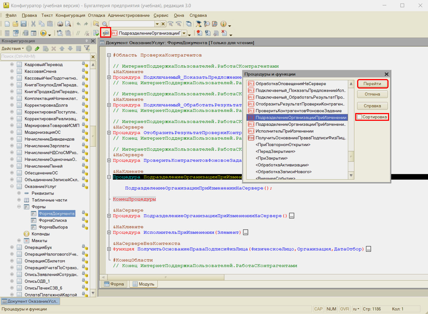Click the Start debugging play icon

click(43, 33)
